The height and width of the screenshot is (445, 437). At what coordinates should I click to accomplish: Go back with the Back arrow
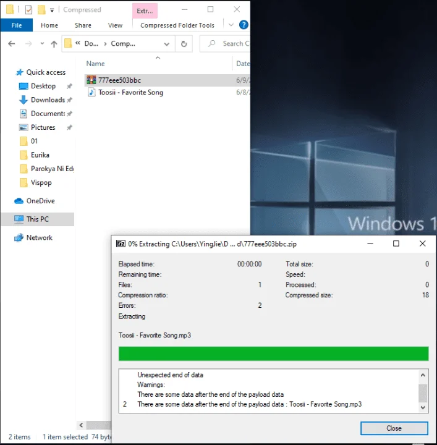[x=11, y=44]
